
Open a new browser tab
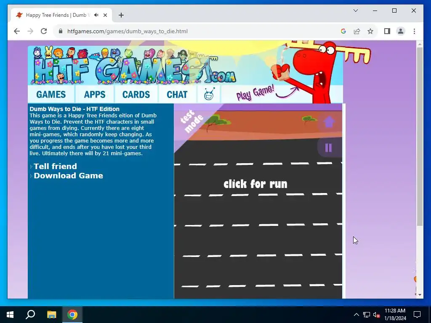point(121,15)
